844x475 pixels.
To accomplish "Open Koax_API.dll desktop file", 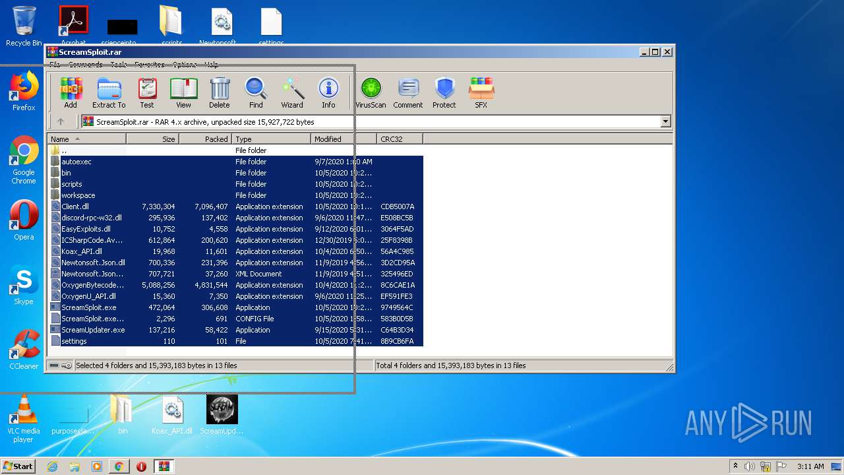I will 172,414.
